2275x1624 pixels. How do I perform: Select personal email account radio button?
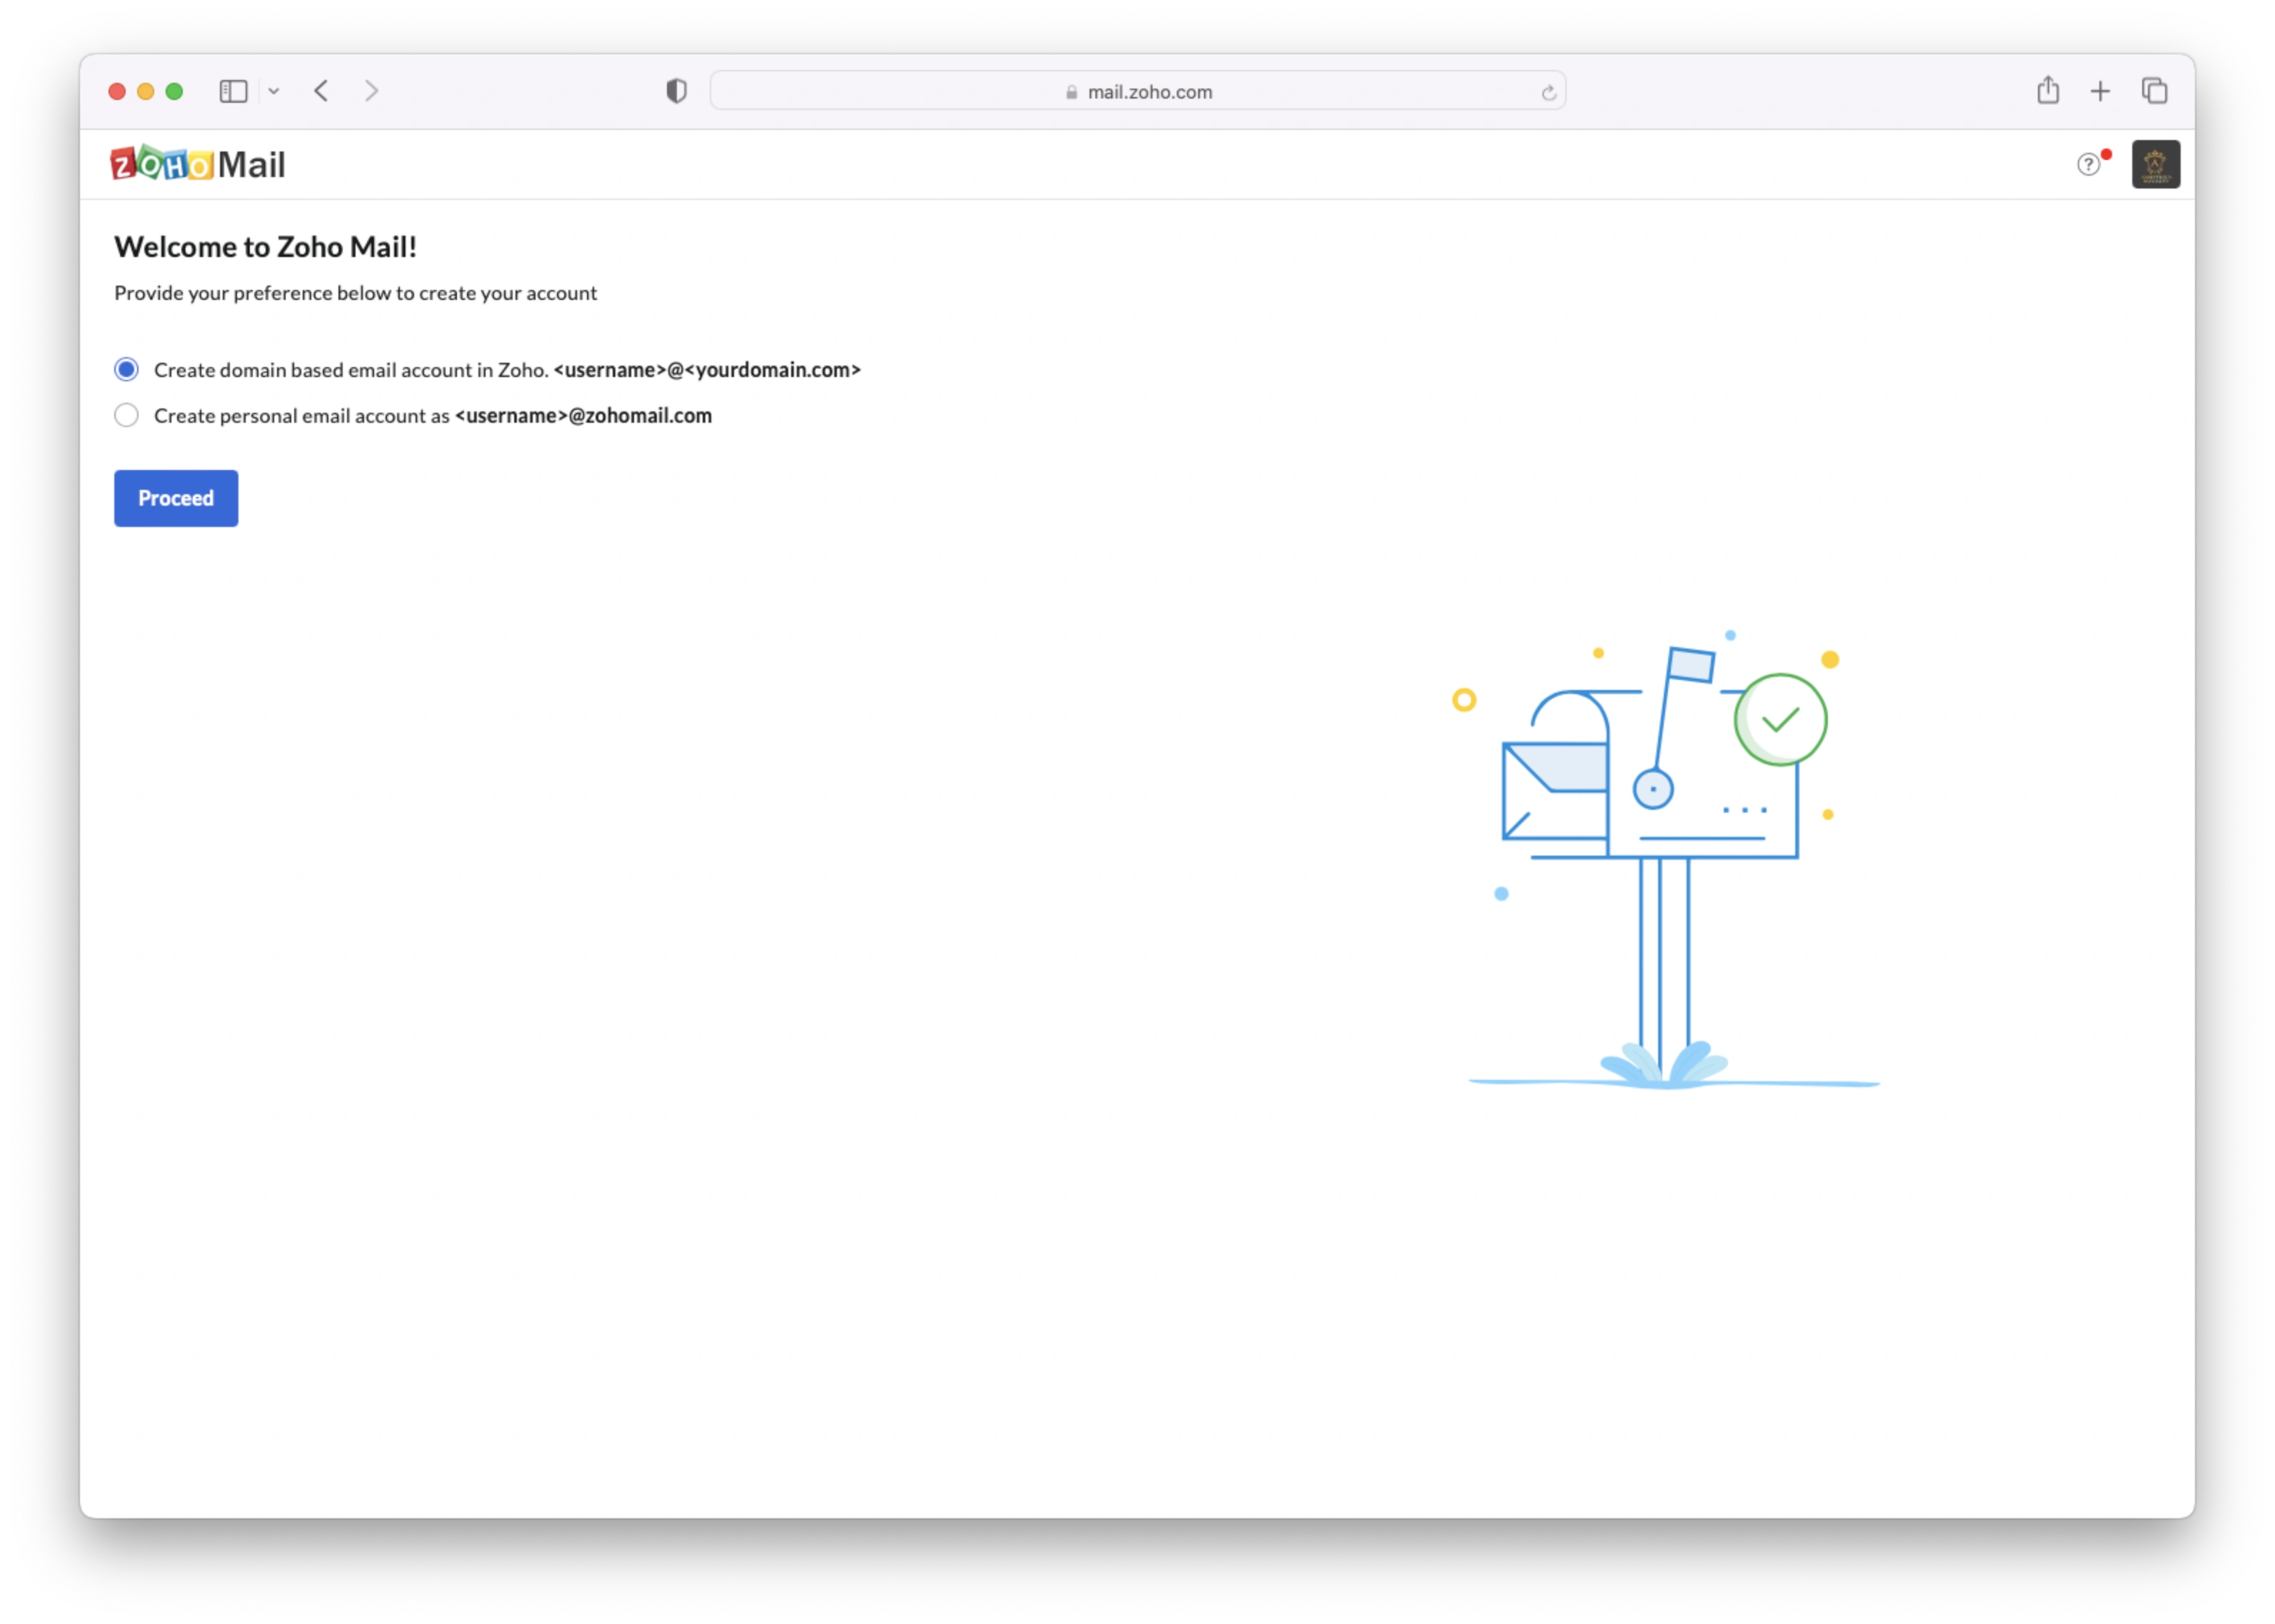click(x=126, y=415)
